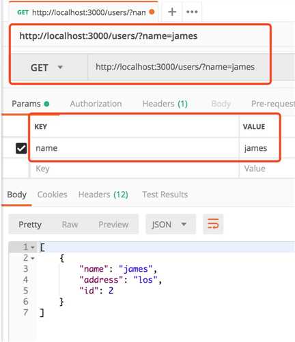
Task: Select the response Body tab
Action: [16, 195]
